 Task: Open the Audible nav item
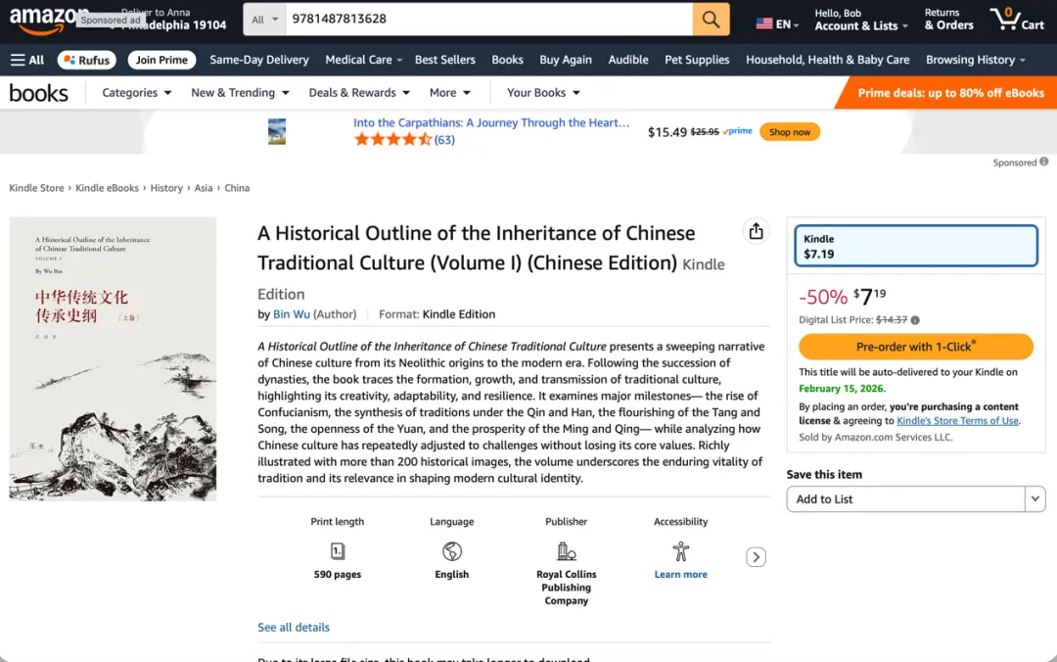pos(628,60)
